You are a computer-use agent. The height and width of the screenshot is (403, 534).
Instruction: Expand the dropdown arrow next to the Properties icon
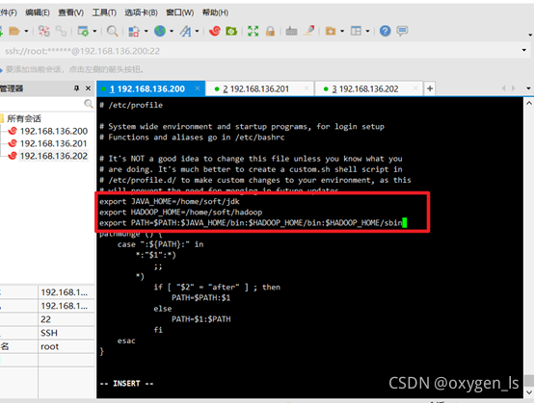pyautogui.click(x=94, y=32)
